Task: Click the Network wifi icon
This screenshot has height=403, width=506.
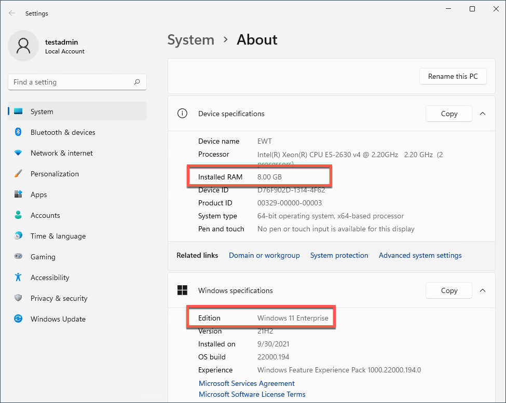Action: pyautogui.click(x=18, y=153)
